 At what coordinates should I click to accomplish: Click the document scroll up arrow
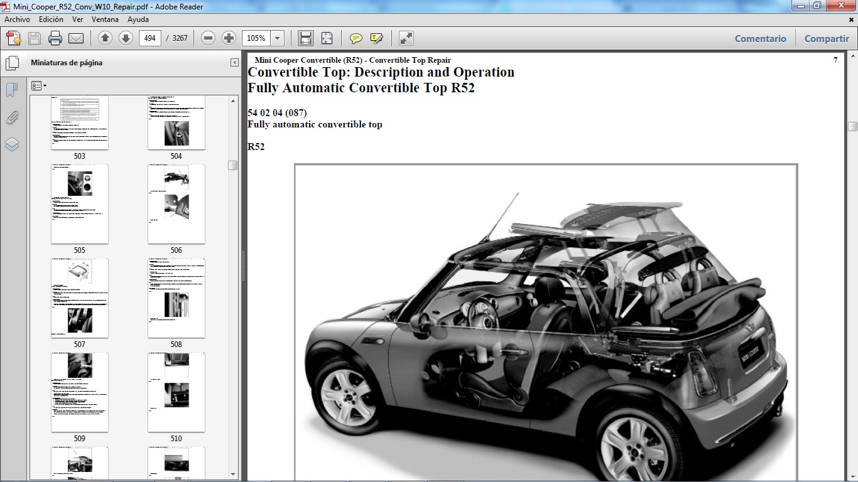click(852, 56)
